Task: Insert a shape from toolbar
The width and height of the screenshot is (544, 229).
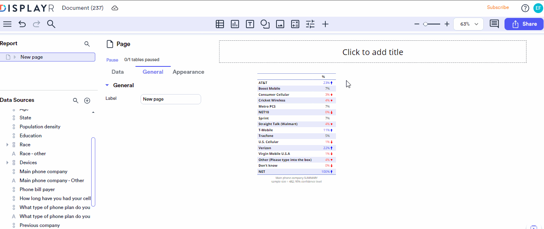Action: (265, 24)
